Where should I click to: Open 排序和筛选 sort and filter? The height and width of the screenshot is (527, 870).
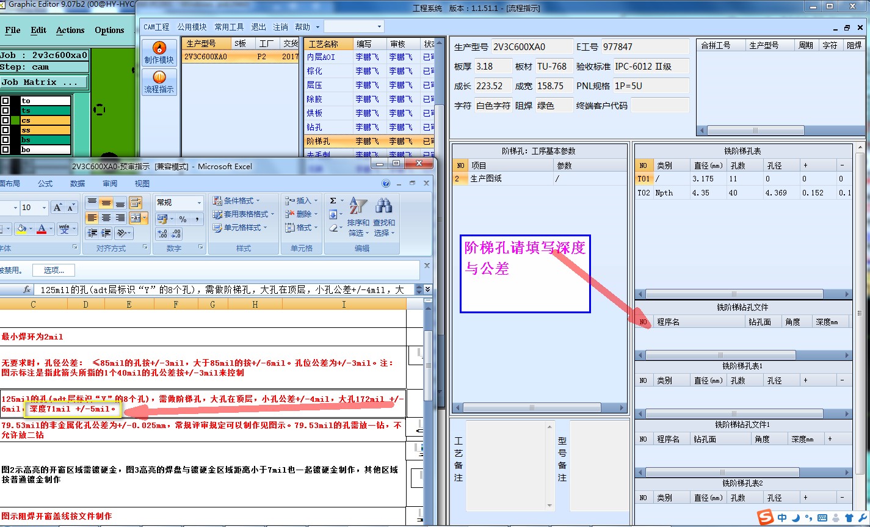358,217
